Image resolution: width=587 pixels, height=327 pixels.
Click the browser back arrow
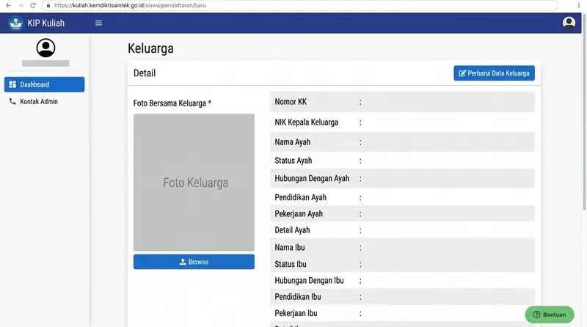tap(8, 6)
